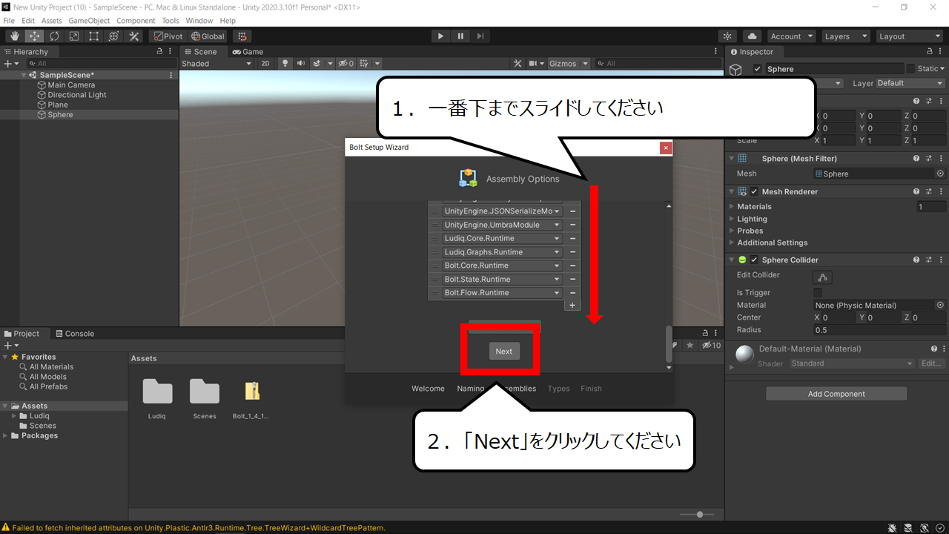The width and height of the screenshot is (949, 534).
Task: Lock the Inspector panel
Action: pos(930,52)
